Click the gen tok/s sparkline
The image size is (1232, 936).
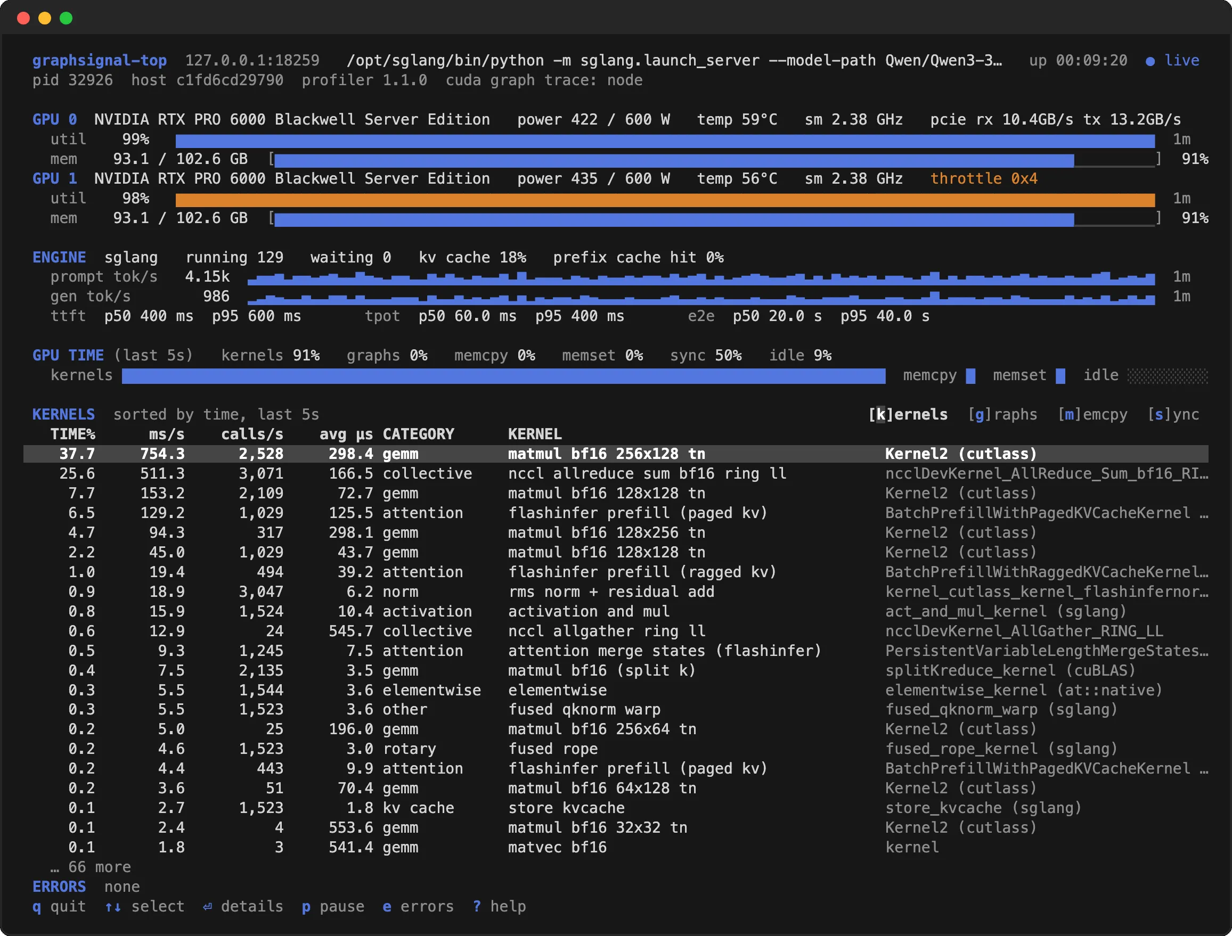701,298
